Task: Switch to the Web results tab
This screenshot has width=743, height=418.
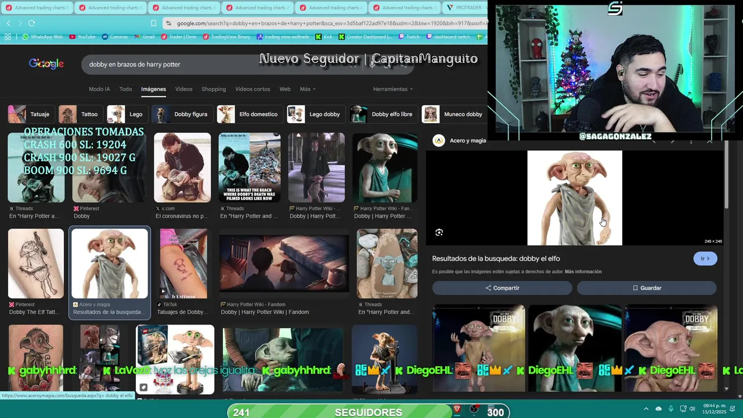Action: pyautogui.click(x=285, y=89)
